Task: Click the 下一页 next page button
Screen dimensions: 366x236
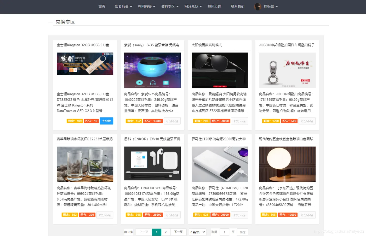Action: pyautogui.click(x=178, y=232)
